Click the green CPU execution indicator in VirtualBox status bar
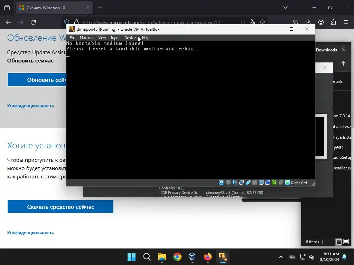The image size is (354, 265). click(x=274, y=183)
